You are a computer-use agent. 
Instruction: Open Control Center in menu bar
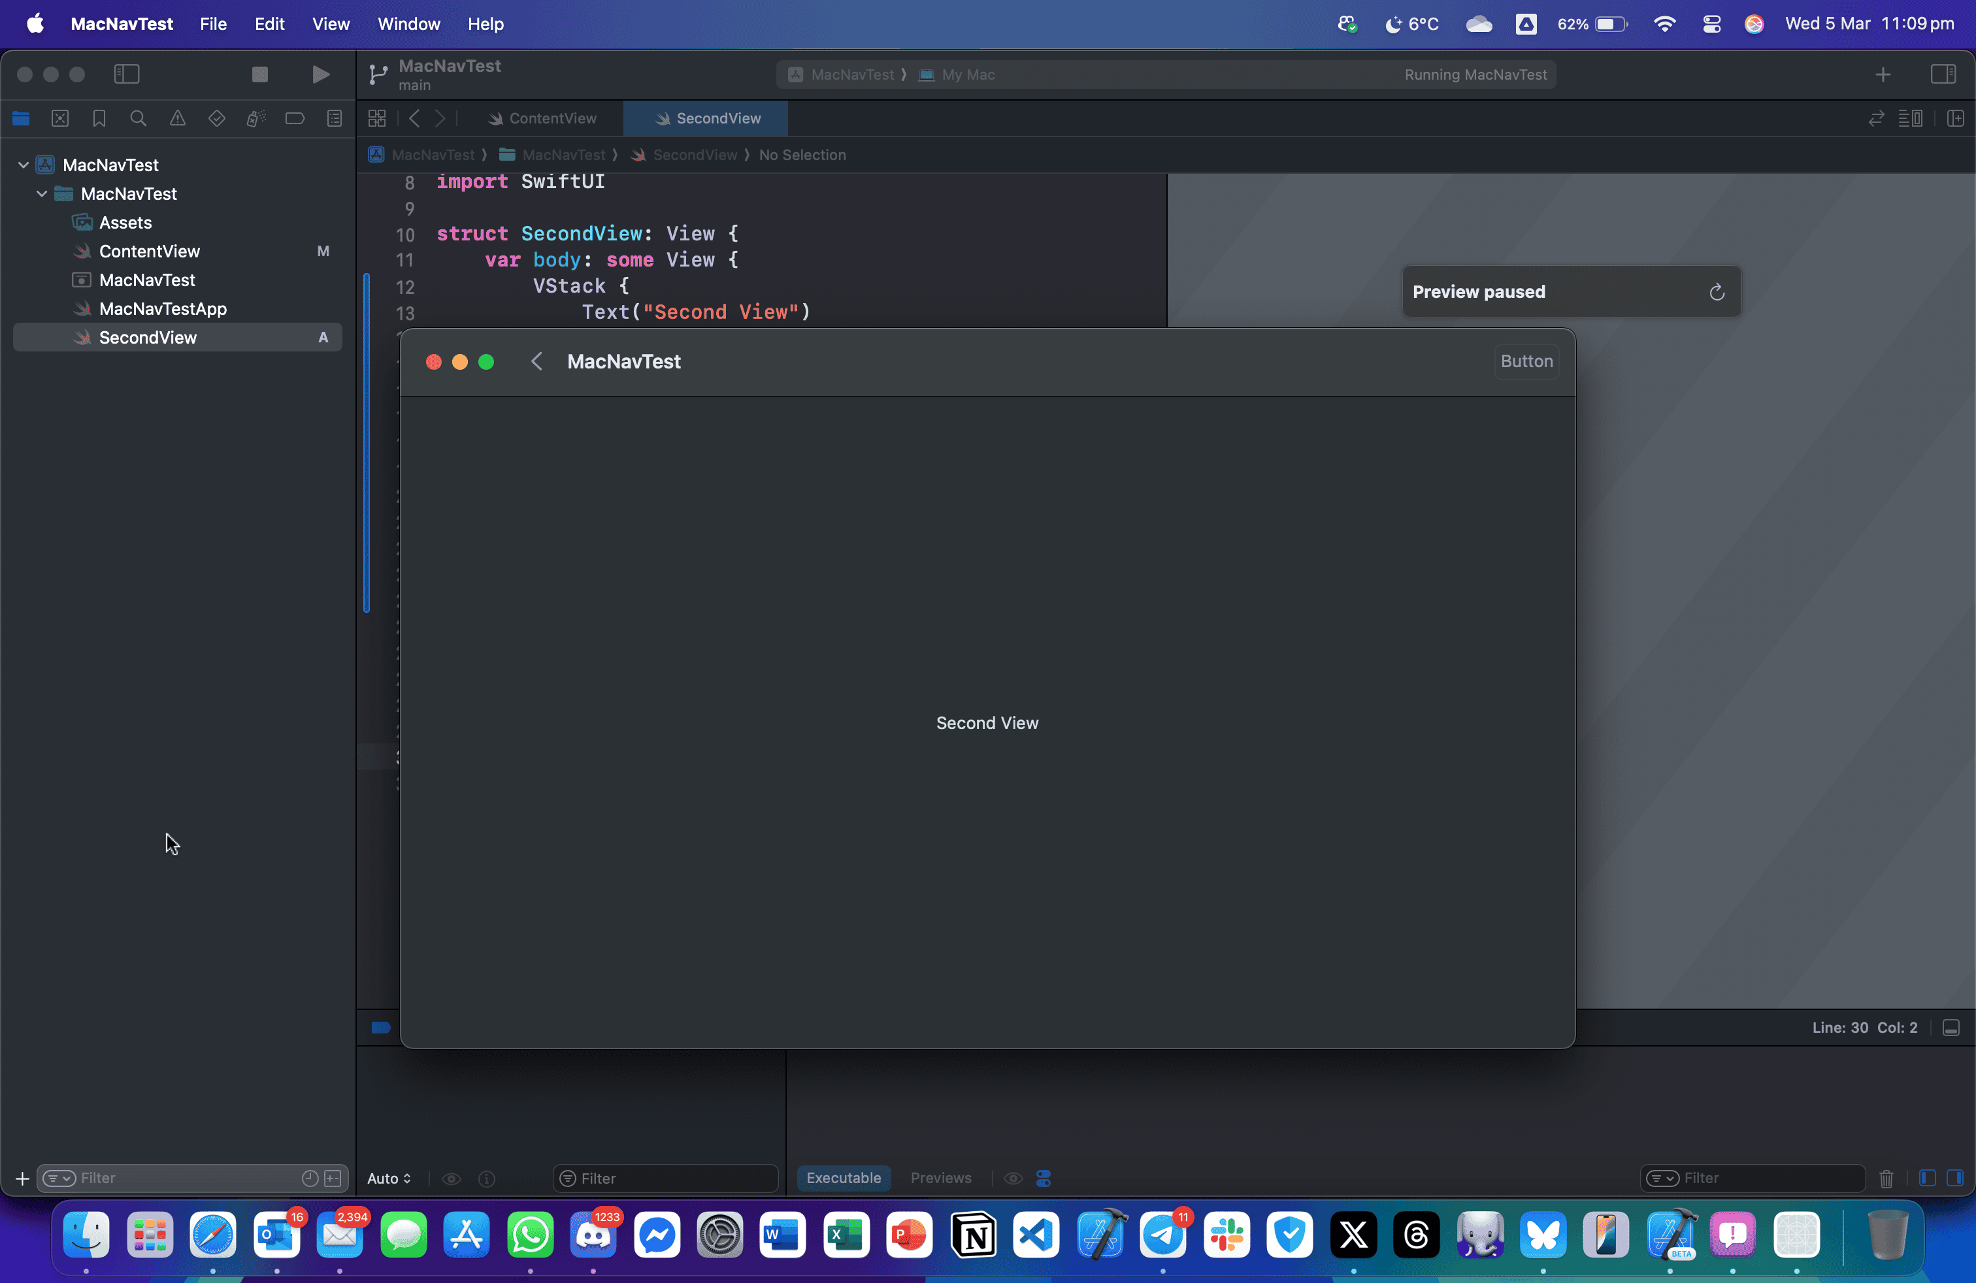coord(1711,24)
